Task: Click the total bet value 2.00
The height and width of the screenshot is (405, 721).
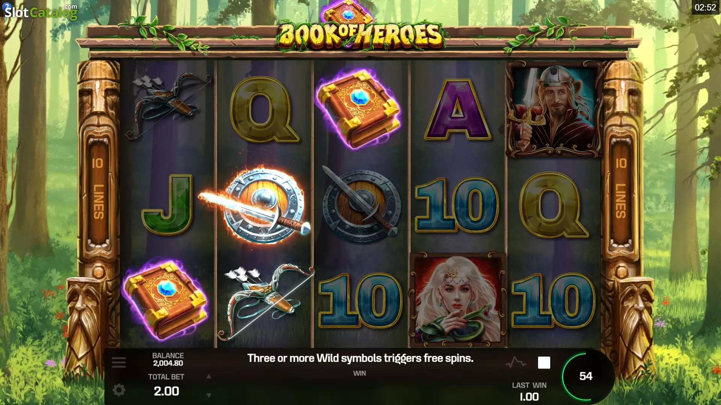Action: click(x=166, y=391)
